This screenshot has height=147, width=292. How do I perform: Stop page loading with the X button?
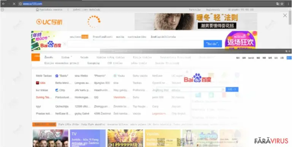click(14, 4)
